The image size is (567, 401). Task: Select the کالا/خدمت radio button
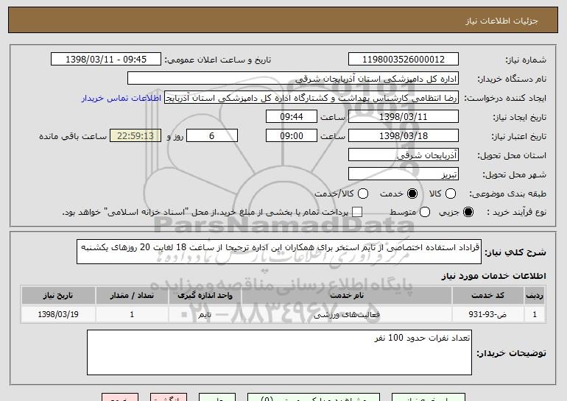[363, 194]
